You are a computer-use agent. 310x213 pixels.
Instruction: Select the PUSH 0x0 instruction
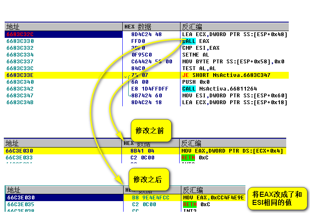coord(195,82)
